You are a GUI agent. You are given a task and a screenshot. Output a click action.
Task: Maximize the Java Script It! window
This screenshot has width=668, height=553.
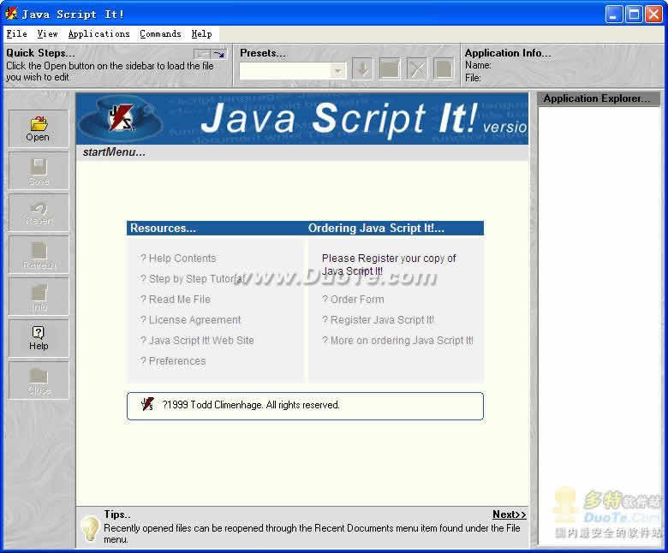(634, 15)
